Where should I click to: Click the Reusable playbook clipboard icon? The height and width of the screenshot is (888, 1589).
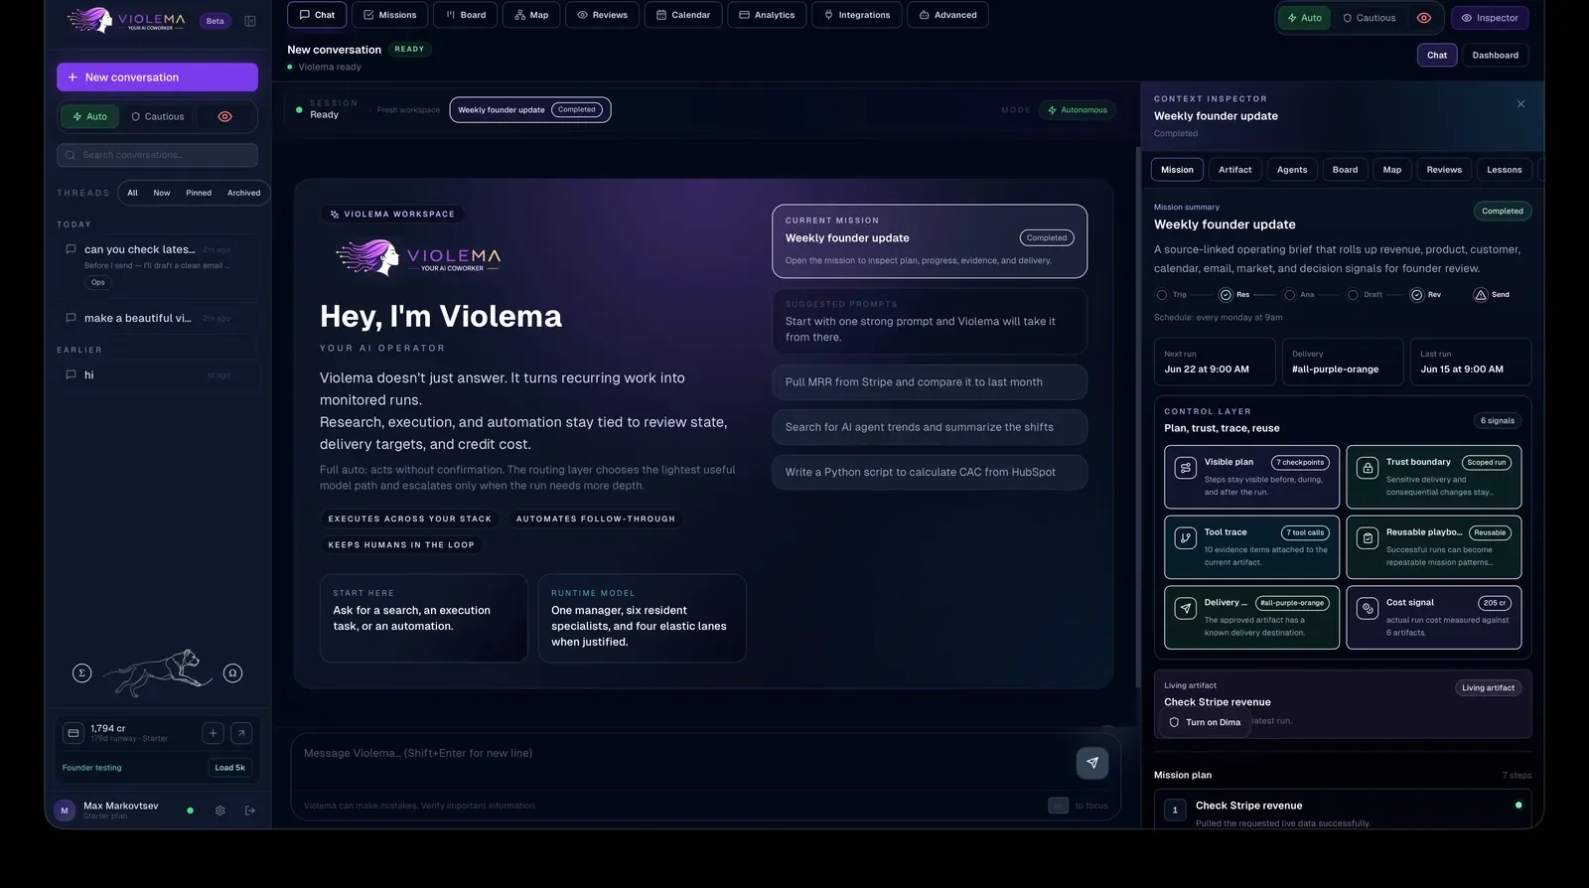pos(1368,538)
